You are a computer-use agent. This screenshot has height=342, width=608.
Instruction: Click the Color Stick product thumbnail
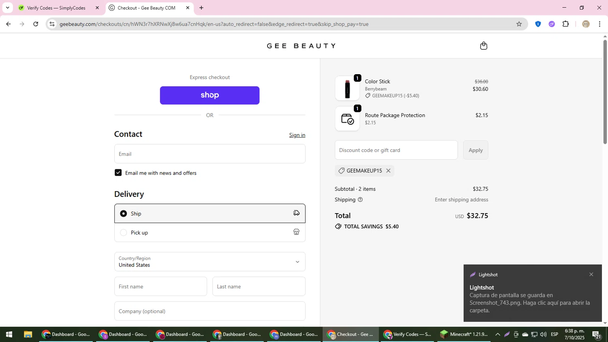347,88
